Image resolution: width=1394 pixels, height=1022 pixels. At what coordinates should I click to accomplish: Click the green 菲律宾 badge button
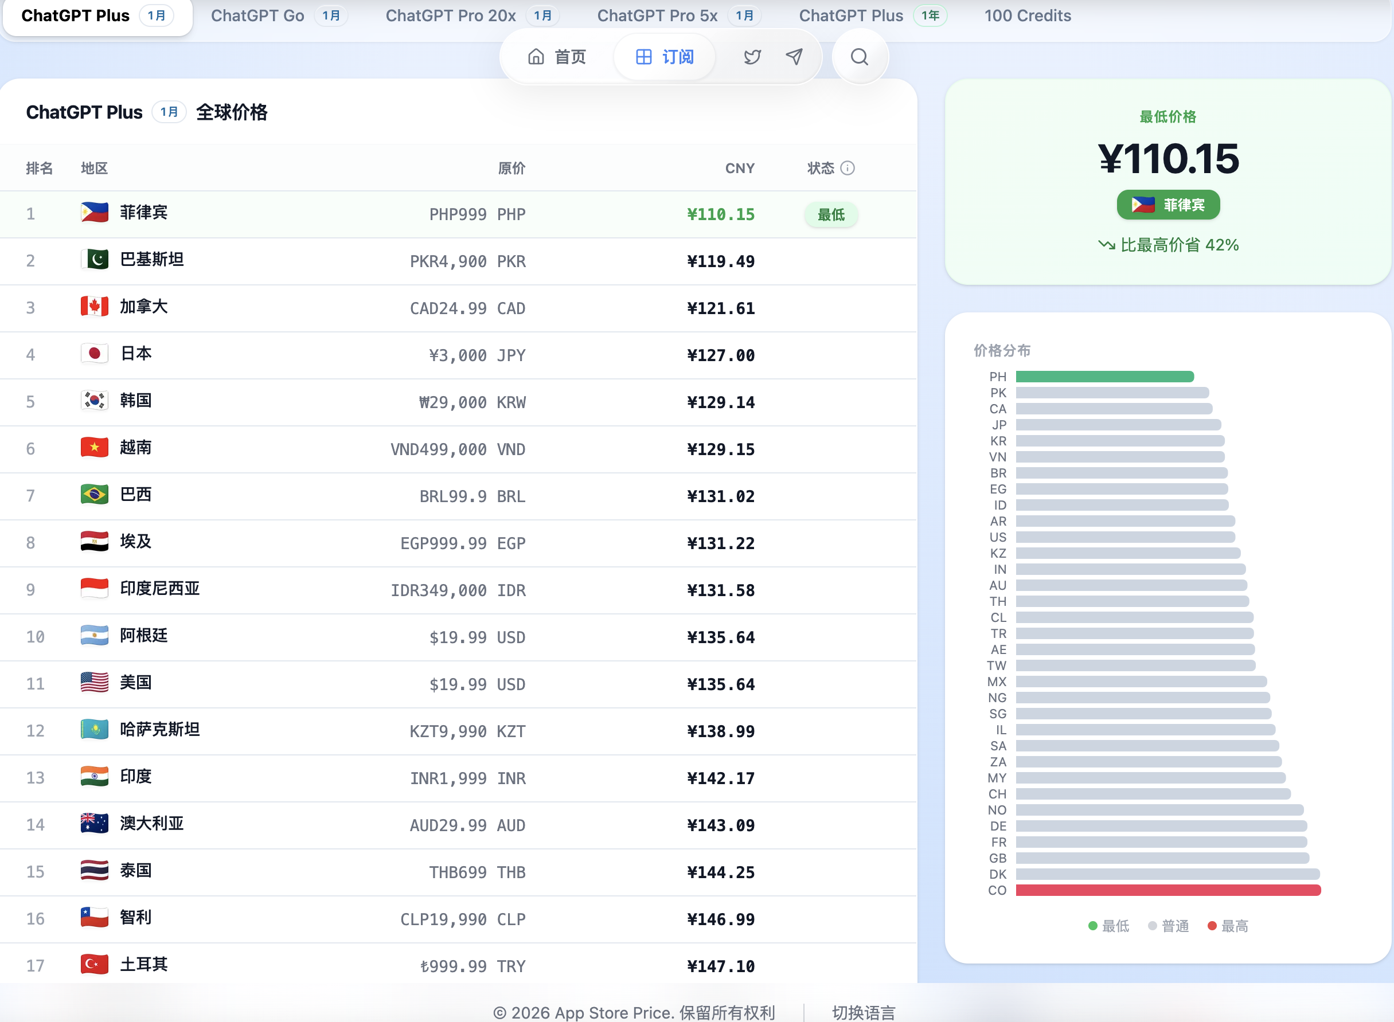1167,205
